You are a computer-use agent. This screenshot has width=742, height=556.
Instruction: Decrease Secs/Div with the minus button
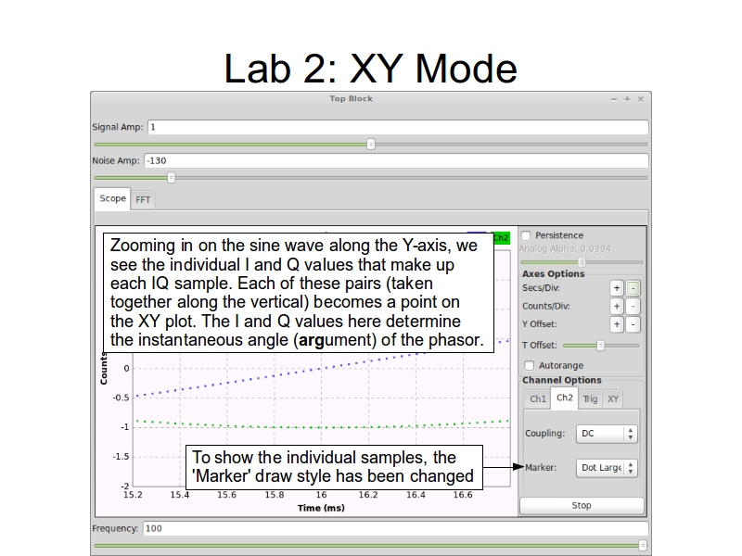[633, 288]
